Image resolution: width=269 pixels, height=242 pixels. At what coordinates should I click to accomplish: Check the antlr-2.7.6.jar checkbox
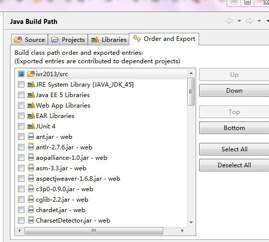click(21, 147)
